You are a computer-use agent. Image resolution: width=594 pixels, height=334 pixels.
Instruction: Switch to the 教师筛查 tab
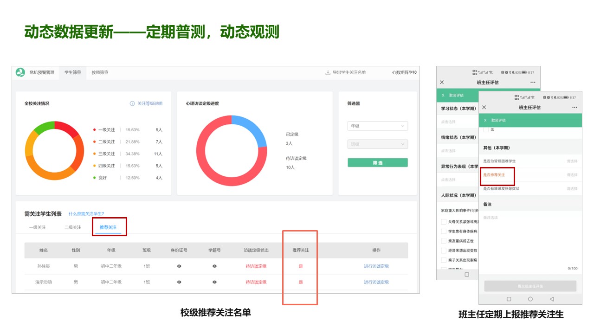pos(100,72)
